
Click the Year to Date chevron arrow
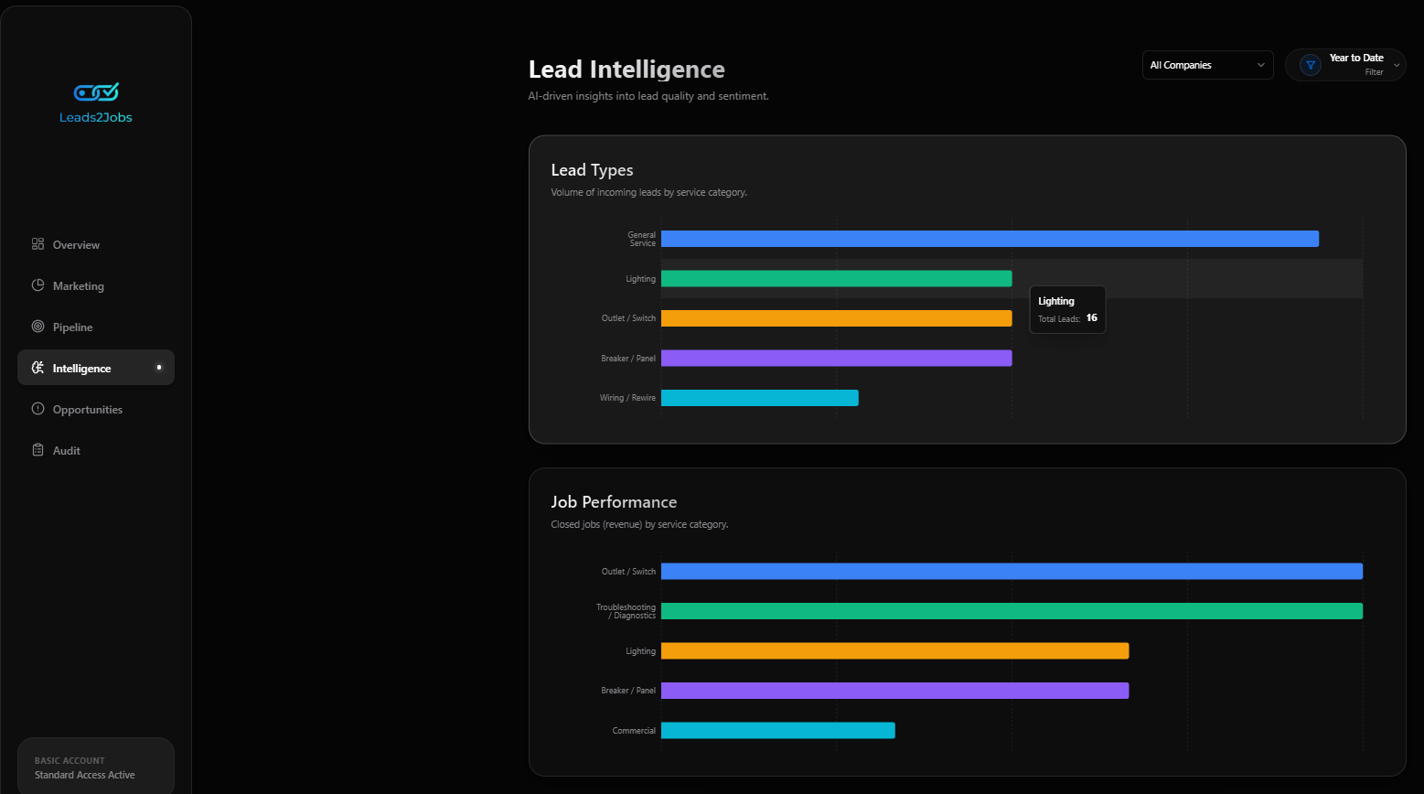click(1397, 65)
